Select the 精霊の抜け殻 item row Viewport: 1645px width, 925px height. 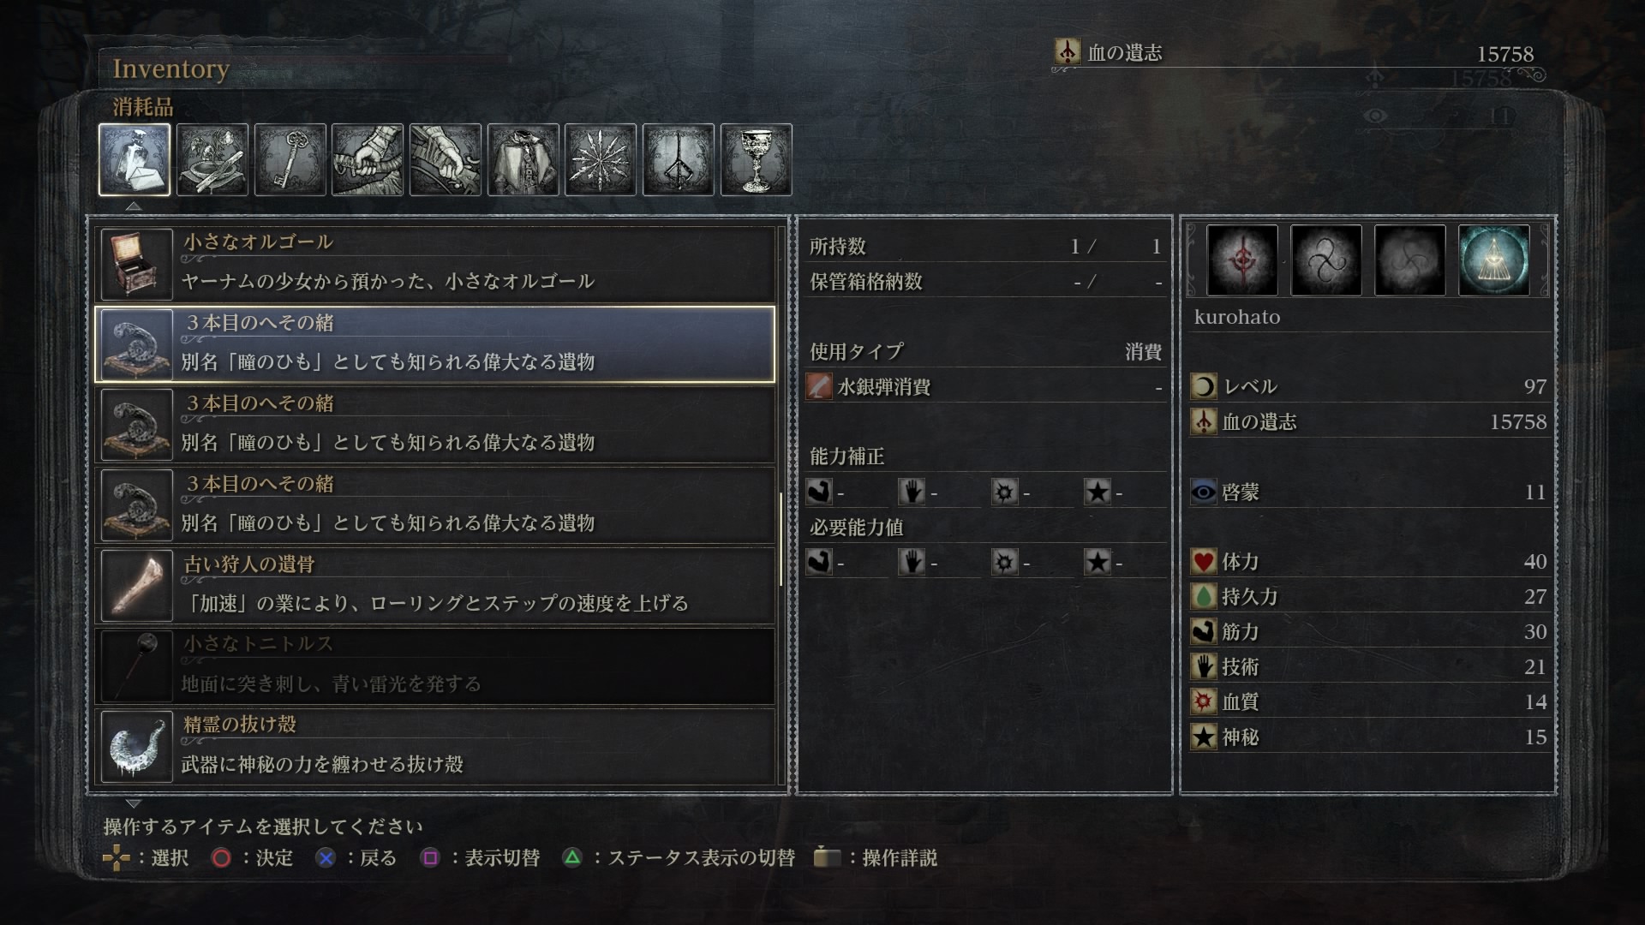click(x=435, y=746)
